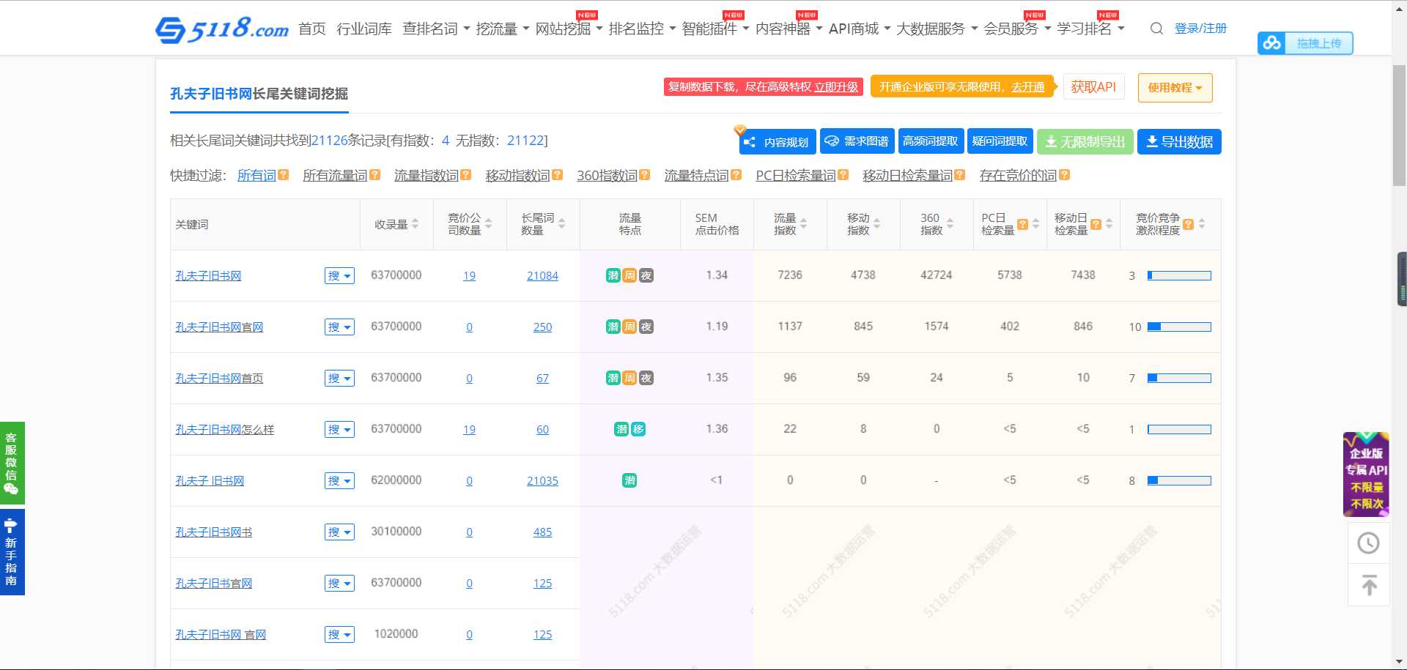Open the 登录/注册 link
Image resolution: width=1407 pixels, height=670 pixels.
pos(1200,29)
